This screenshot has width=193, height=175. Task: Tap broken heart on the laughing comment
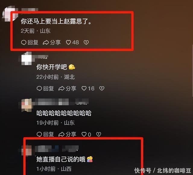coord(99,134)
